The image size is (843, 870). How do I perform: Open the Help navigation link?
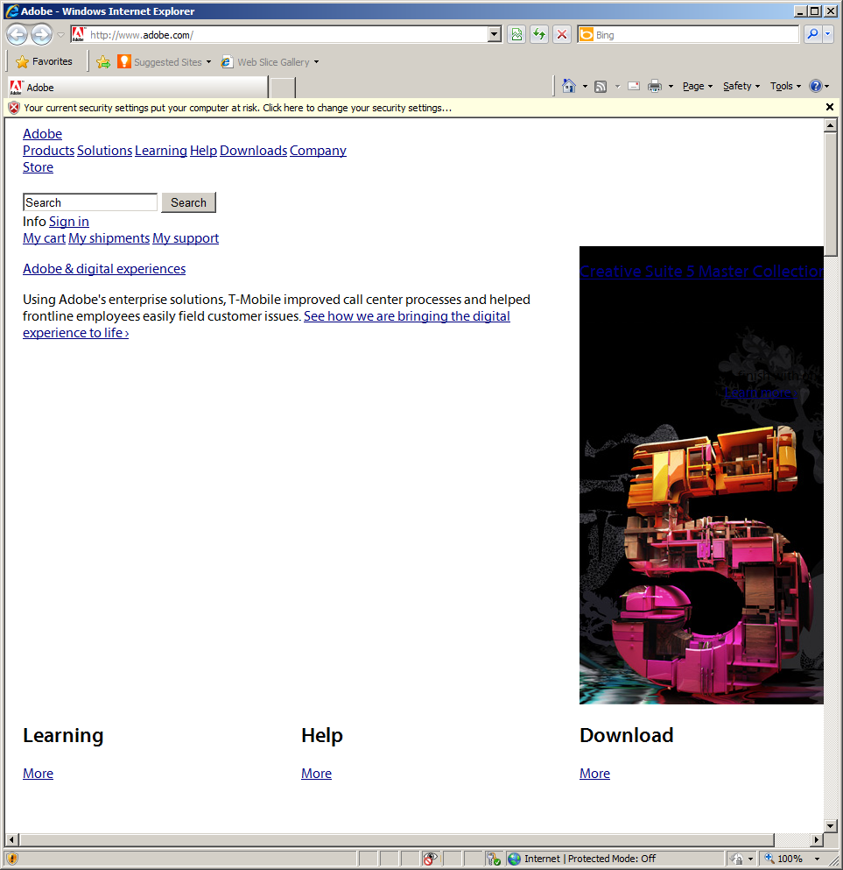pos(203,151)
